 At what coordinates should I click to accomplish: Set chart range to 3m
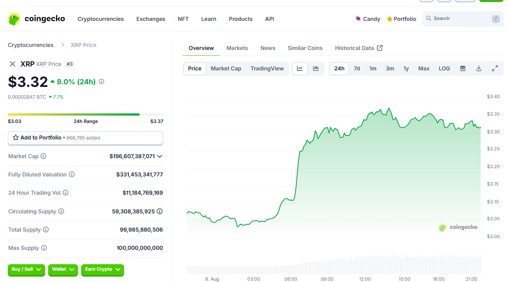[x=390, y=69]
